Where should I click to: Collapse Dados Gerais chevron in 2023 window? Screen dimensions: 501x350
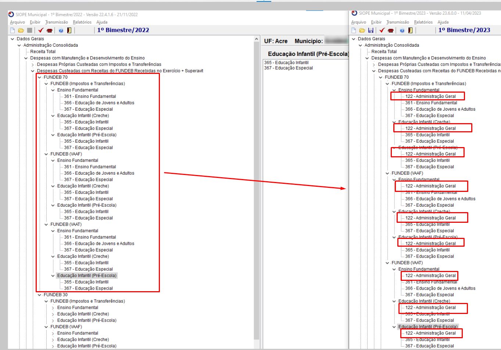coord(354,39)
